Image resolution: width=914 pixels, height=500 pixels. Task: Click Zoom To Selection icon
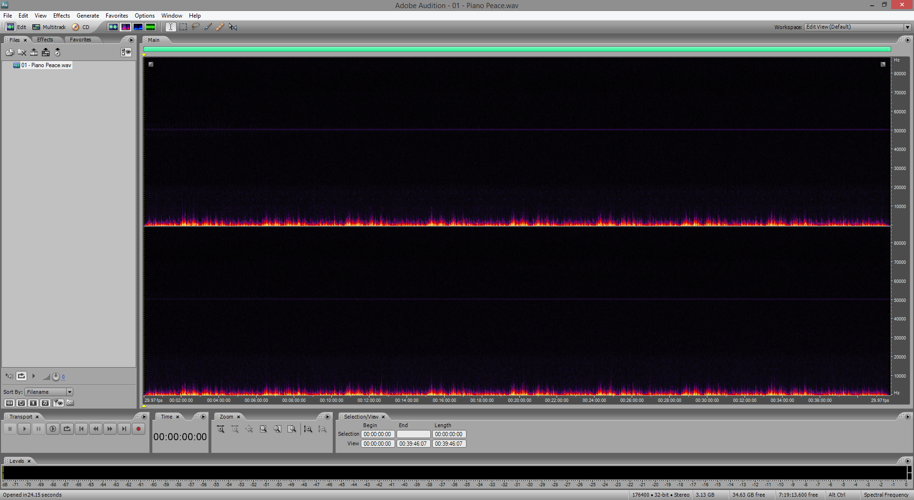[x=263, y=429]
